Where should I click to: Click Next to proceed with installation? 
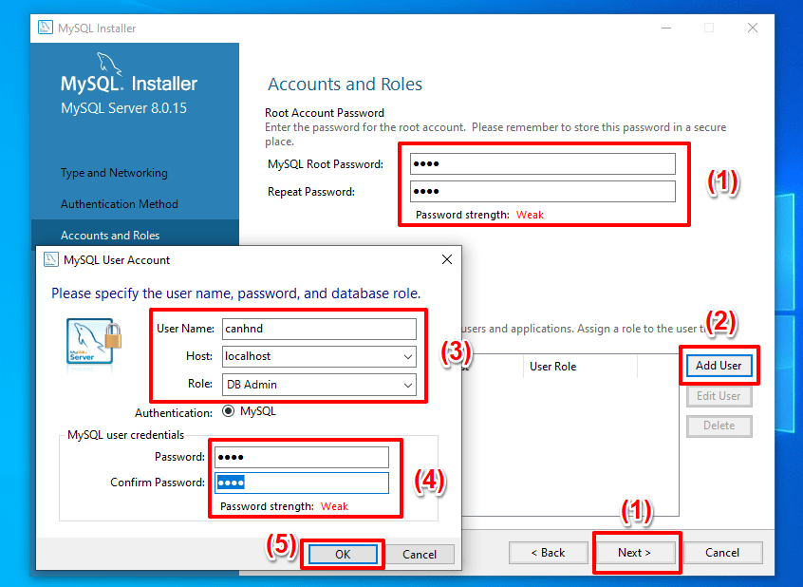coord(636,552)
